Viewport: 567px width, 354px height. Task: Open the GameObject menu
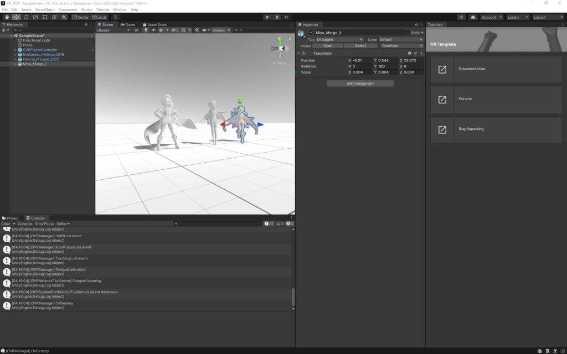(44, 10)
